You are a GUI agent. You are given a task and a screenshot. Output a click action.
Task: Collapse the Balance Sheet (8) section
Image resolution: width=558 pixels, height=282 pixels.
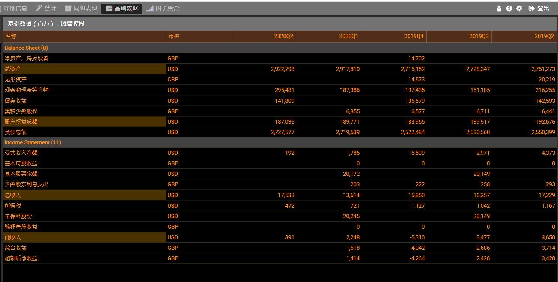26,48
